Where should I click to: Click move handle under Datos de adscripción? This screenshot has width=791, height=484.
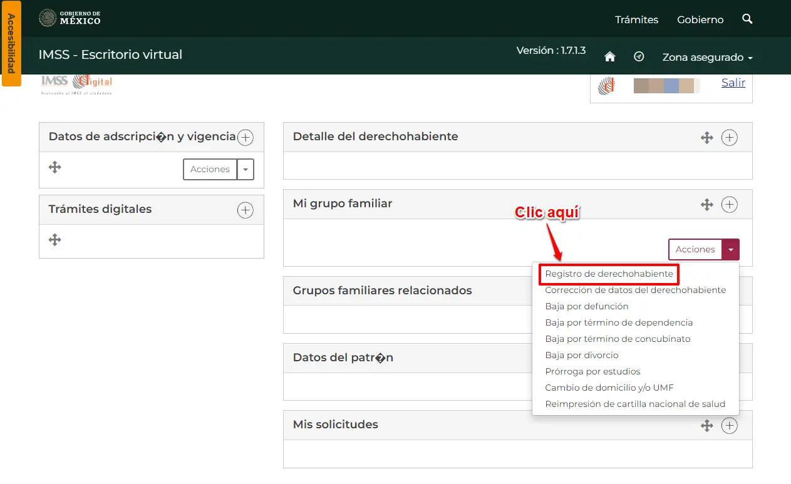coord(55,167)
